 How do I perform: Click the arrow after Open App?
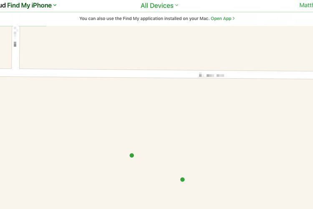(x=234, y=18)
